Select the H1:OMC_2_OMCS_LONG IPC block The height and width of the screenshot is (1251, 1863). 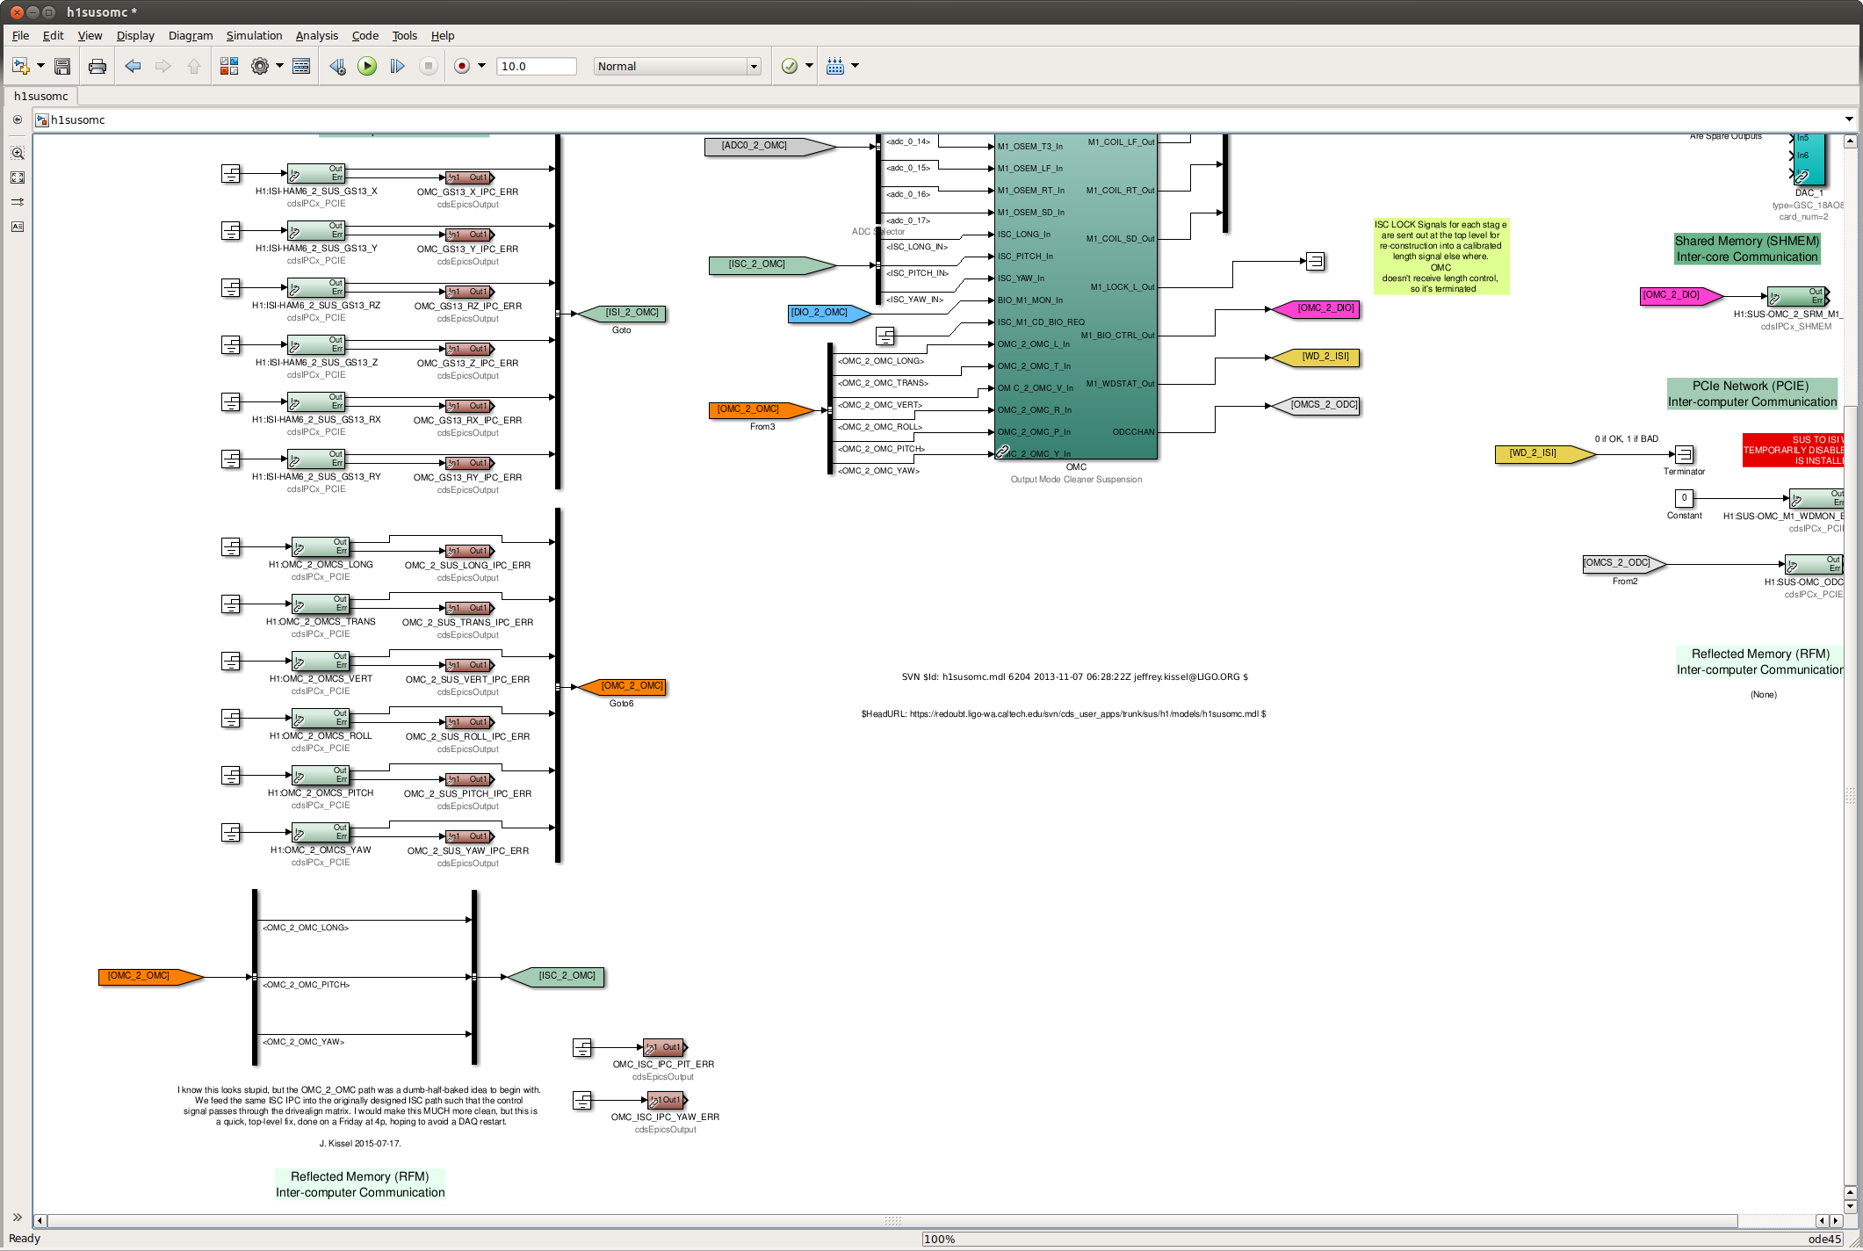click(x=321, y=546)
